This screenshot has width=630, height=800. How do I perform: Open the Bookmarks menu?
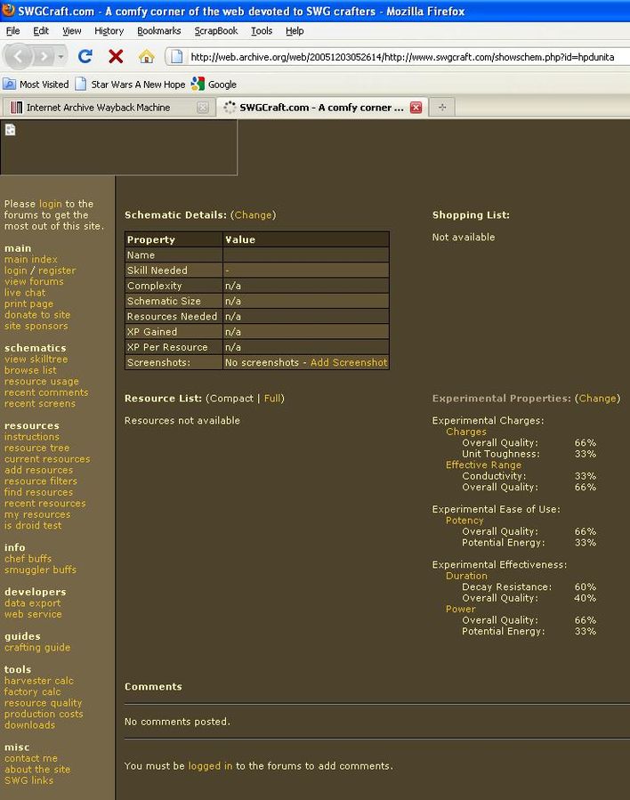point(158,30)
